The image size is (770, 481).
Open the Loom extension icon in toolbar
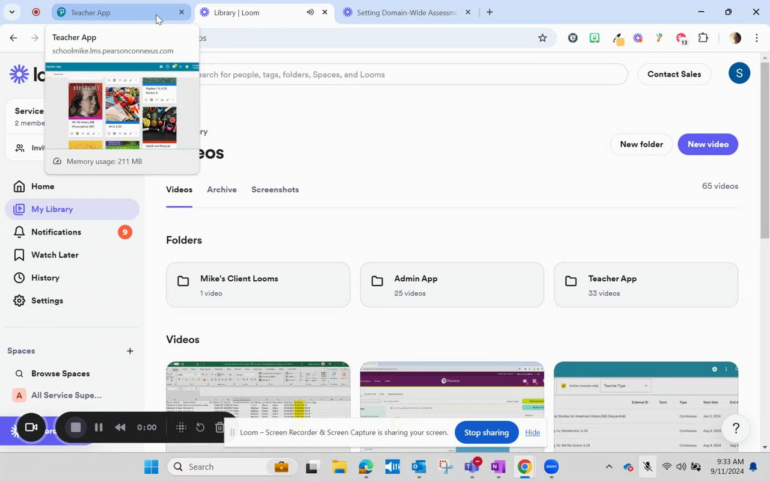(638, 38)
